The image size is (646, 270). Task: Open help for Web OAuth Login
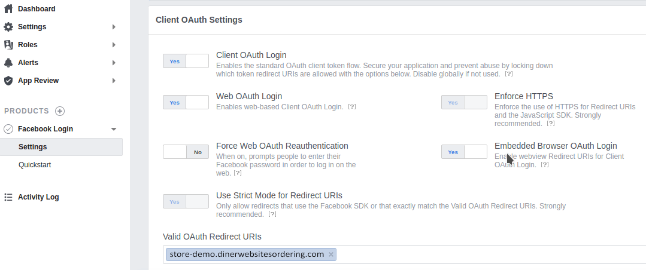(352, 106)
